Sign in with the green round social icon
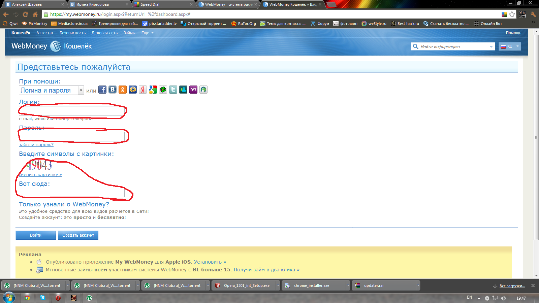The width and height of the screenshot is (539, 303). pyautogui.click(x=203, y=90)
